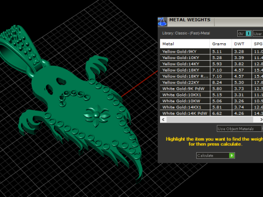
Task: Click the 3.74 DWT value
Action: (x=239, y=107)
